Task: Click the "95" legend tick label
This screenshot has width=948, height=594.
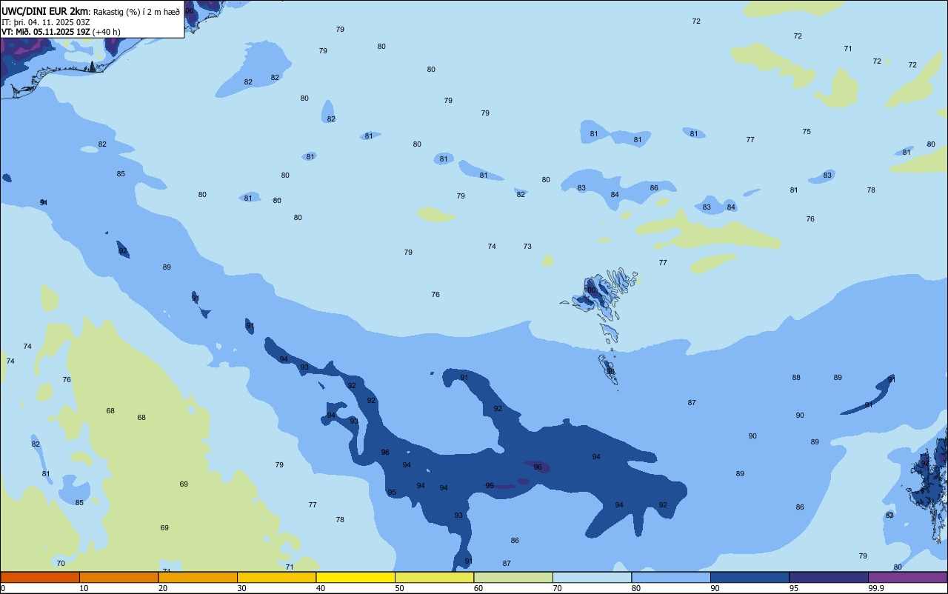Action: (x=795, y=588)
